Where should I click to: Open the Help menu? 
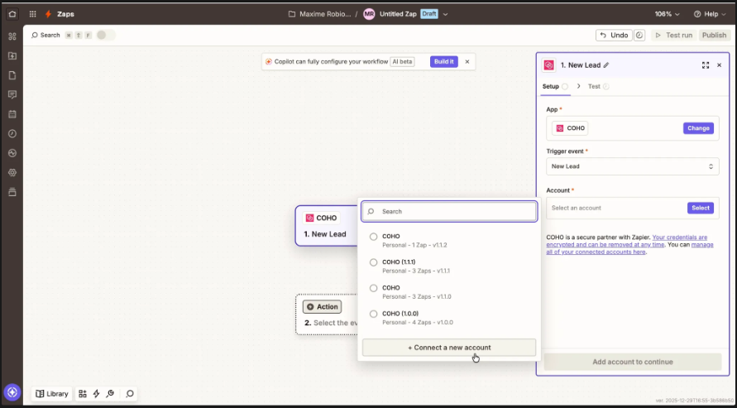point(710,14)
